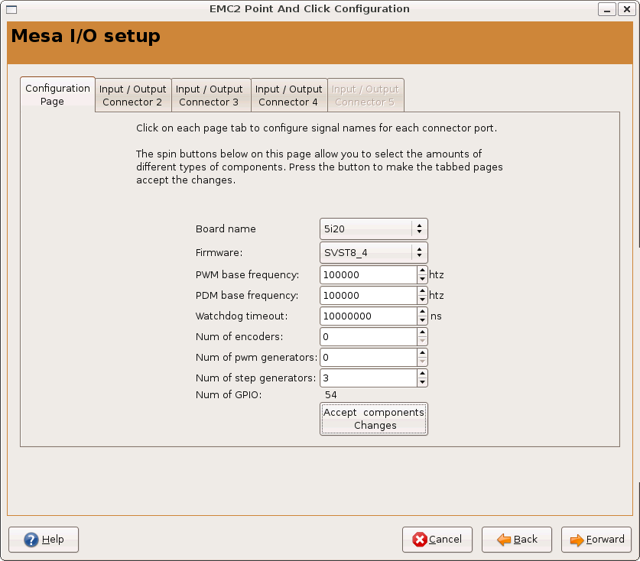Go Back to the previous page
This screenshot has height=561, width=640.
click(x=518, y=540)
